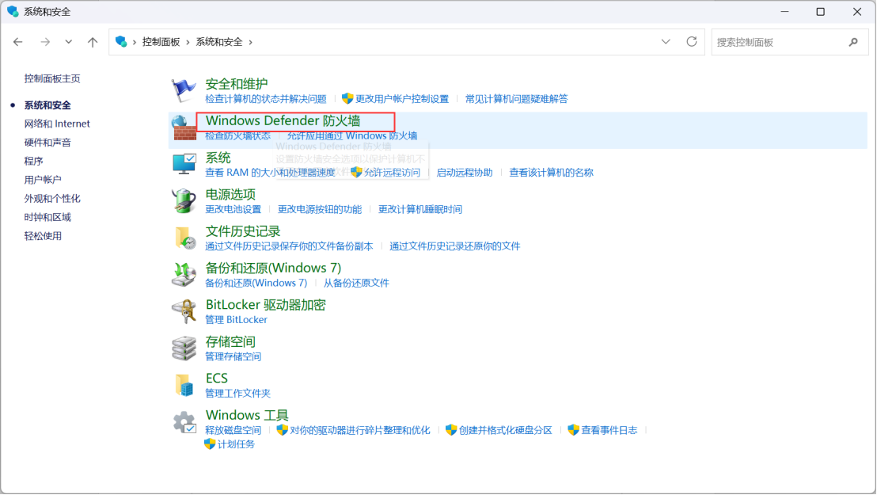This screenshot has height=495, width=877.
Task: Click 更改电源按钮的功能 link
Action: [x=319, y=209]
